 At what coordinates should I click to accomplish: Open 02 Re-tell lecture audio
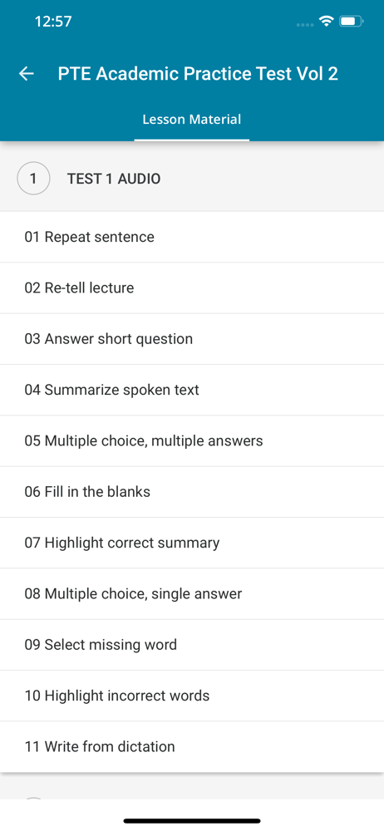192,288
